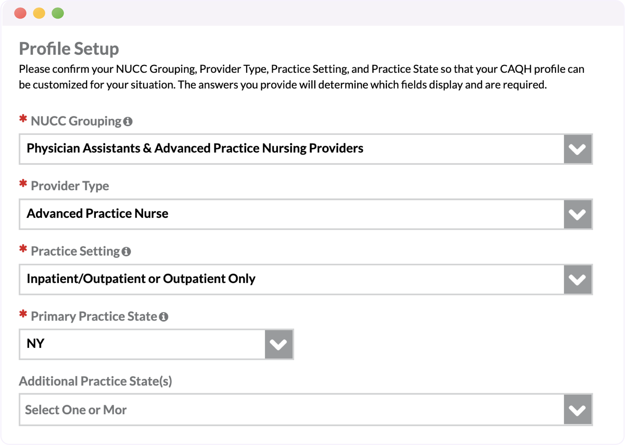
Task: Click the Primary Practice State info icon
Action: point(164,317)
